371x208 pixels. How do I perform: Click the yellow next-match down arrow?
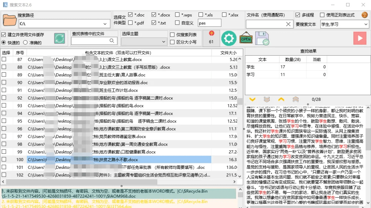(x=253, y=99)
